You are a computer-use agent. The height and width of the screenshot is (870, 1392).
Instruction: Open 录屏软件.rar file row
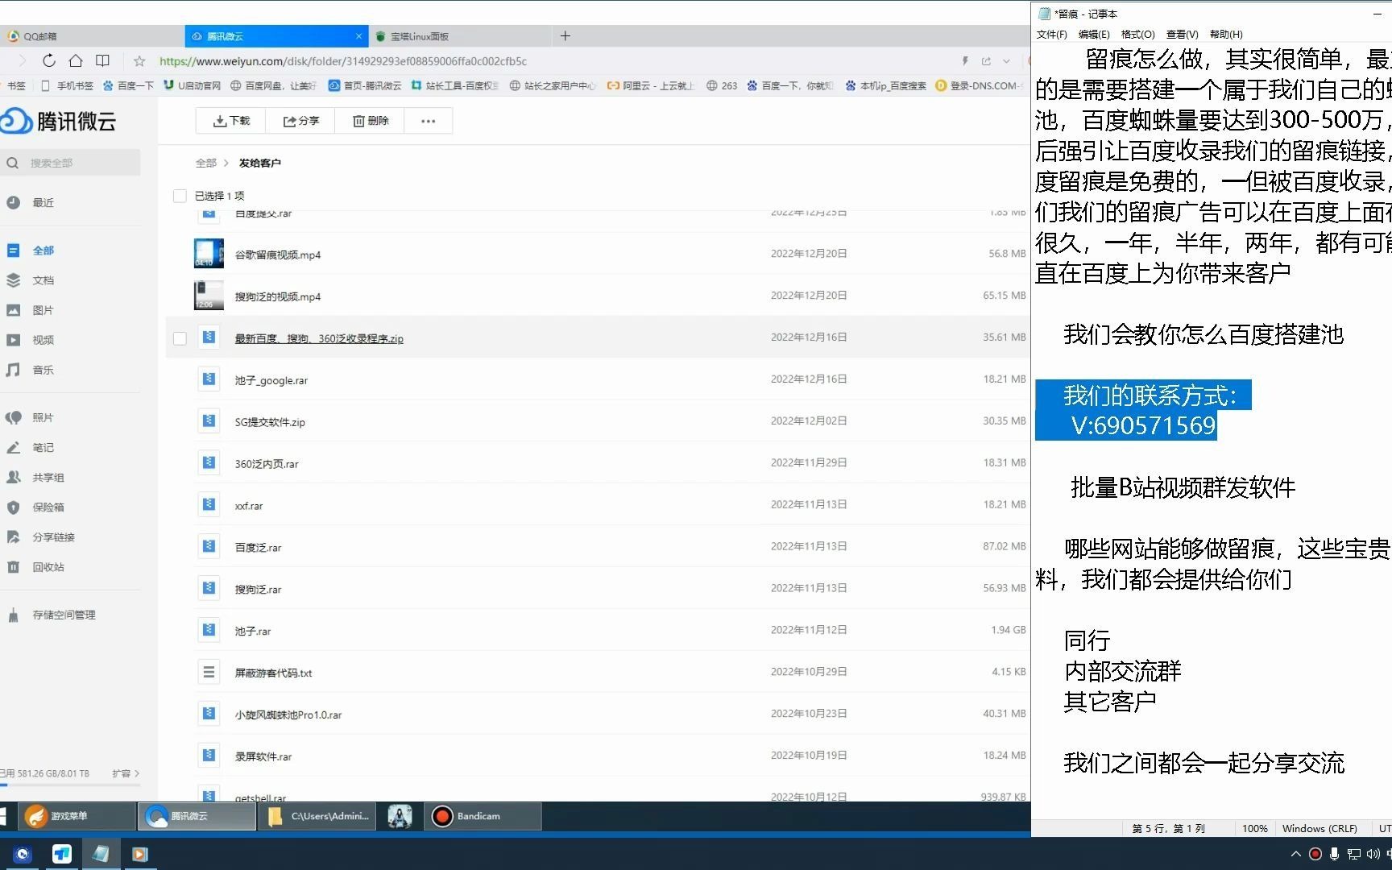click(598, 756)
